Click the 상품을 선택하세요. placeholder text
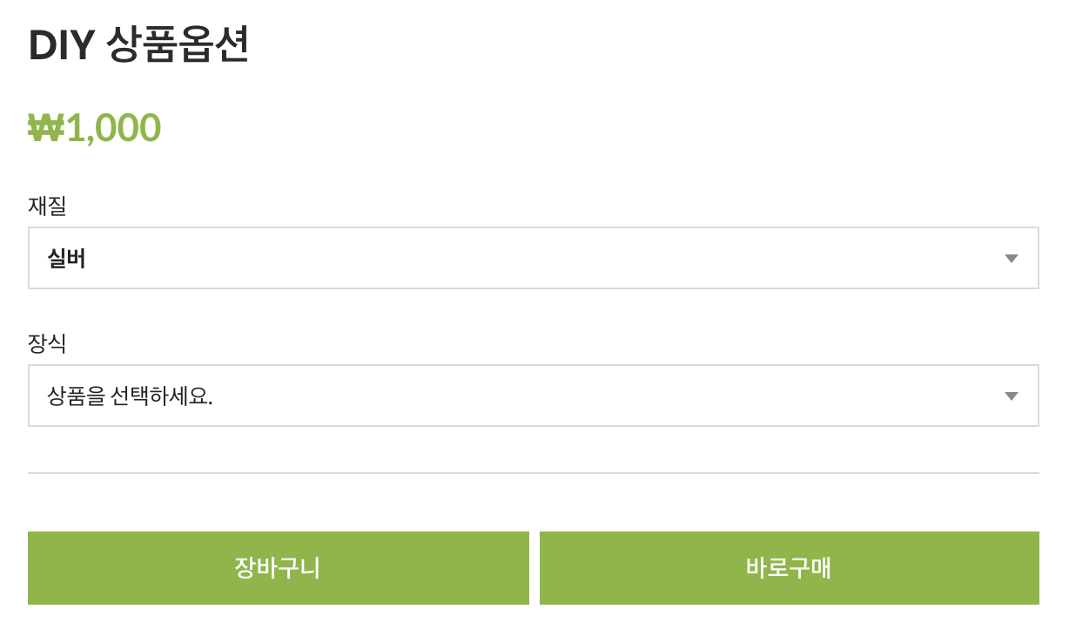 tap(130, 396)
